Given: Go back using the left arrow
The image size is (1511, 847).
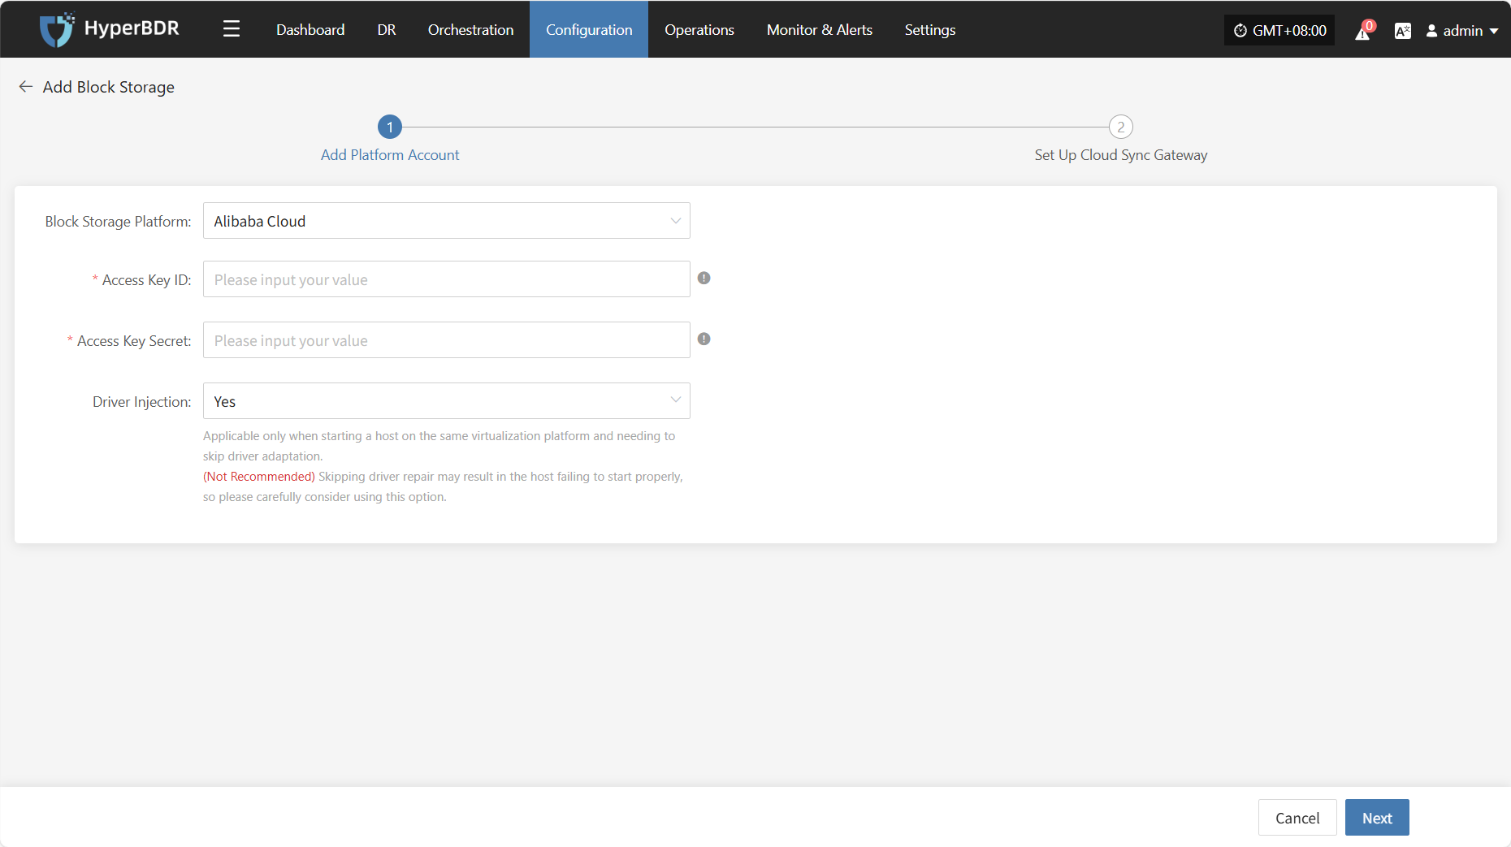Looking at the screenshot, I should point(26,87).
